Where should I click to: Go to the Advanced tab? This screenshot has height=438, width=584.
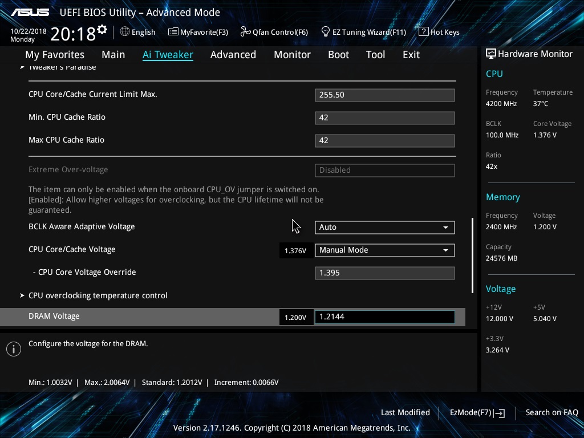tap(233, 54)
